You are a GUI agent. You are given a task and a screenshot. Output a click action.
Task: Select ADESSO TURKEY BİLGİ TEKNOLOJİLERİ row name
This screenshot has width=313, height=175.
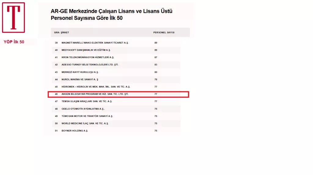(x=90, y=65)
